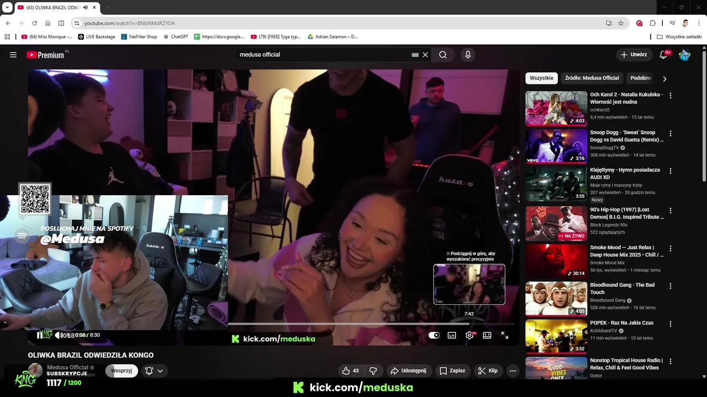Image resolution: width=707 pixels, height=397 pixels.
Task: Toggle subtitles in the player
Action: [452, 335]
